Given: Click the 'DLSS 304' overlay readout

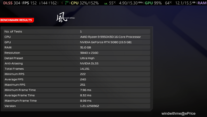Looking at the screenshot, I should [11, 3].
